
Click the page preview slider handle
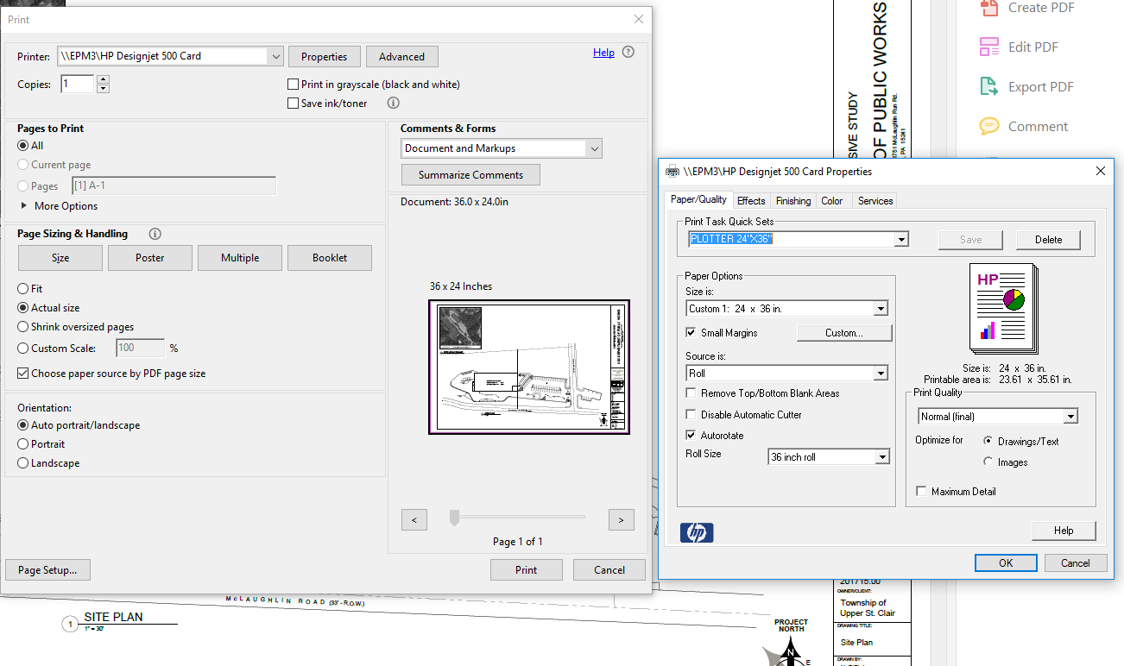pyautogui.click(x=454, y=518)
